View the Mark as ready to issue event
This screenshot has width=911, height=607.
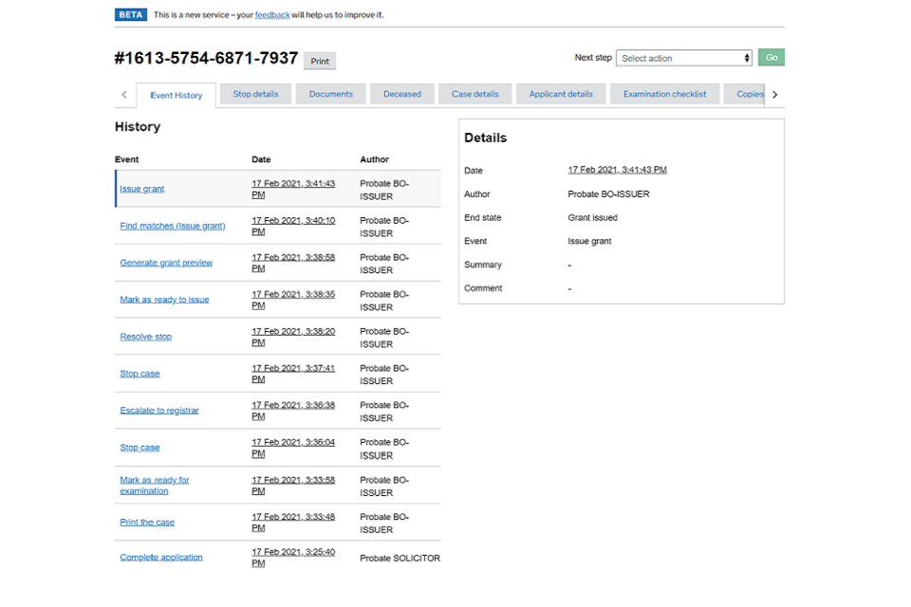[x=164, y=300]
